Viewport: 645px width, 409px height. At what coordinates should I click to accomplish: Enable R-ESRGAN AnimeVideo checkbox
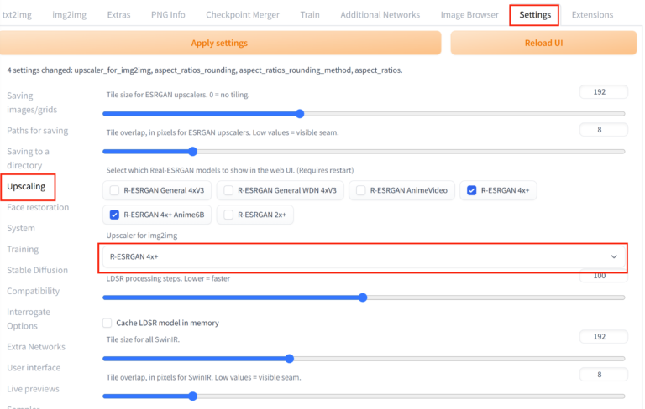[361, 190]
